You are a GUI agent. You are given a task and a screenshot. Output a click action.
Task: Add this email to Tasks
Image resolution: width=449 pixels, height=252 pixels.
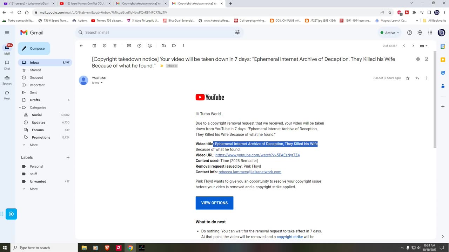click(x=150, y=46)
